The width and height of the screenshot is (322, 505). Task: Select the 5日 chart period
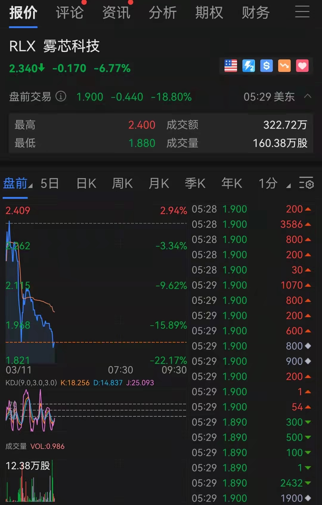pyautogui.click(x=49, y=183)
